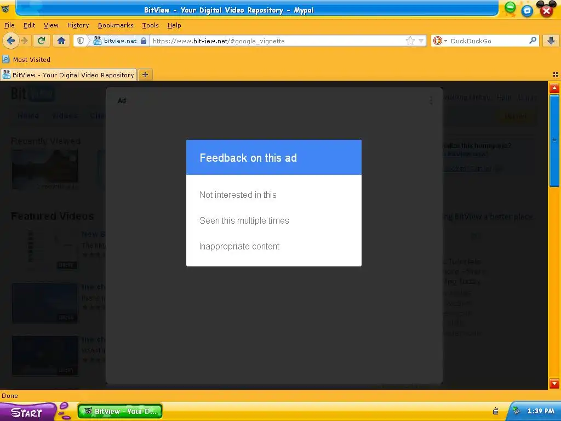Screen dimensions: 561x421
Task: Open the Start menu
Action: (27, 412)
